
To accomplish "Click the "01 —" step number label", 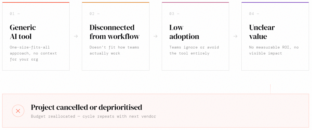I will (15, 14).
